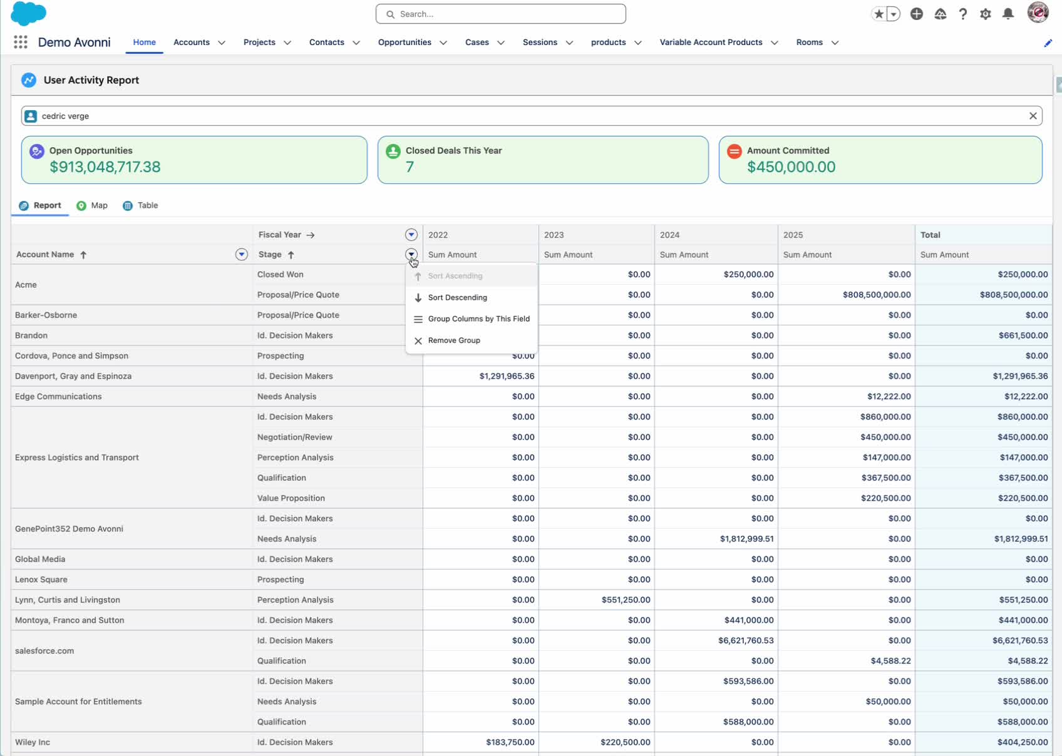
Task: Expand the Variable Account Products chevron
Action: coord(775,43)
